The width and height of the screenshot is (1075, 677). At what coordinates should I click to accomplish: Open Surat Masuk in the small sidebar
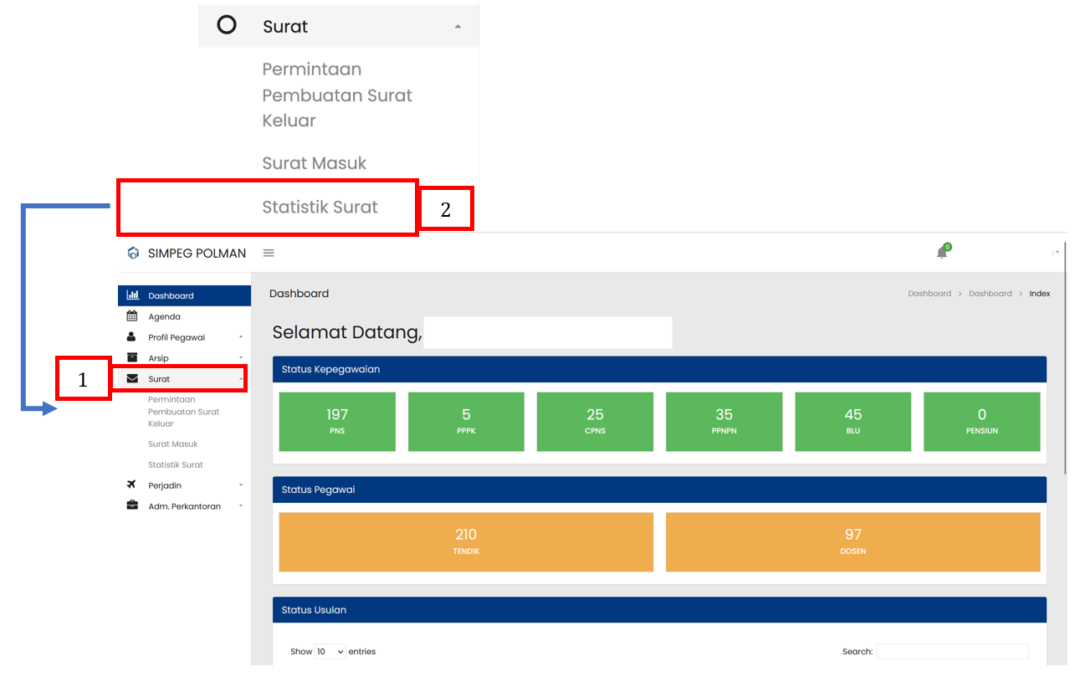click(173, 444)
